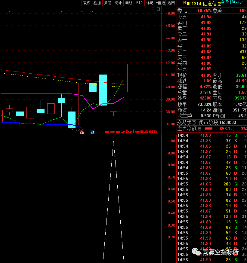Select the 买五 41.85 order row
Viewport: 247px width, 263px height.
point(212,69)
